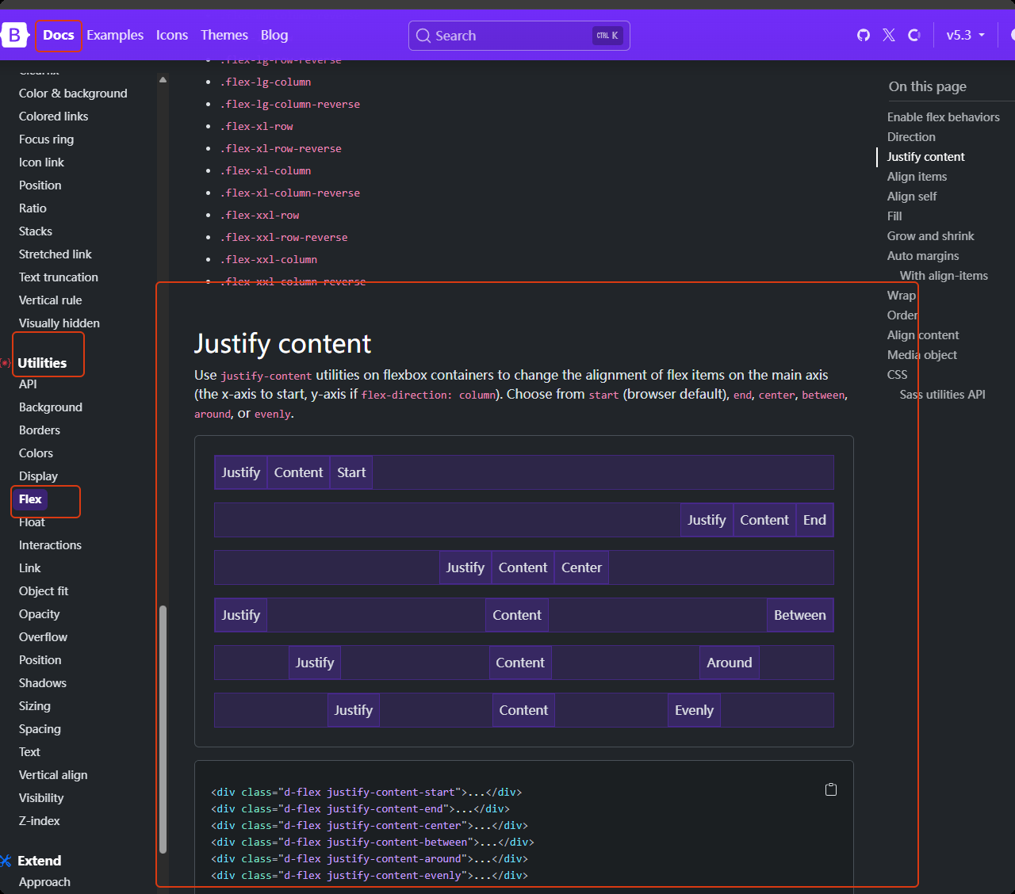Go to Focus ring in the sidebar

pyautogui.click(x=46, y=139)
